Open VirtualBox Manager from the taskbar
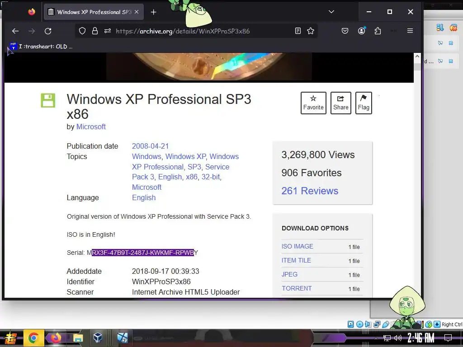 [98, 338]
